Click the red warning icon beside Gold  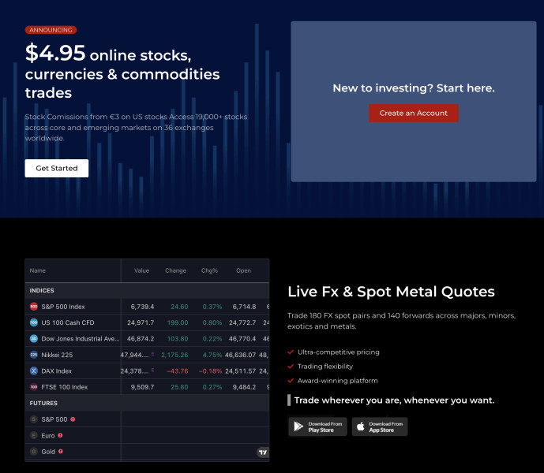coord(60,451)
